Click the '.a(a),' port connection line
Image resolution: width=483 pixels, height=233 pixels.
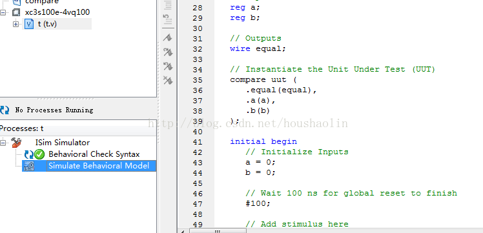tap(261, 100)
